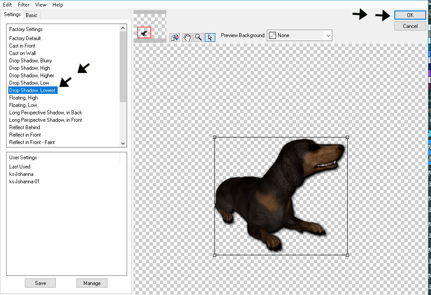The width and height of the screenshot is (431, 295).
Task: Open the Preview Background dropdown
Action: click(x=299, y=35)
